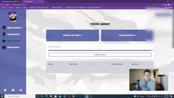
Task: Open the Maps bookmark
Action: click(24, 8)
